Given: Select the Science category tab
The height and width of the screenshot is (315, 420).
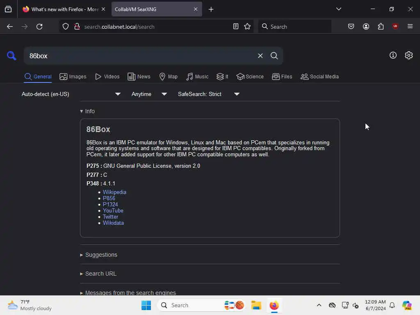Looking at the screenshot, I should [250, 77].
